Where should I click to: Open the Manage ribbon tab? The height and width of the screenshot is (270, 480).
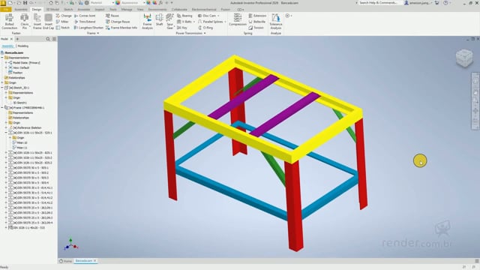click(x=127, y=10)
